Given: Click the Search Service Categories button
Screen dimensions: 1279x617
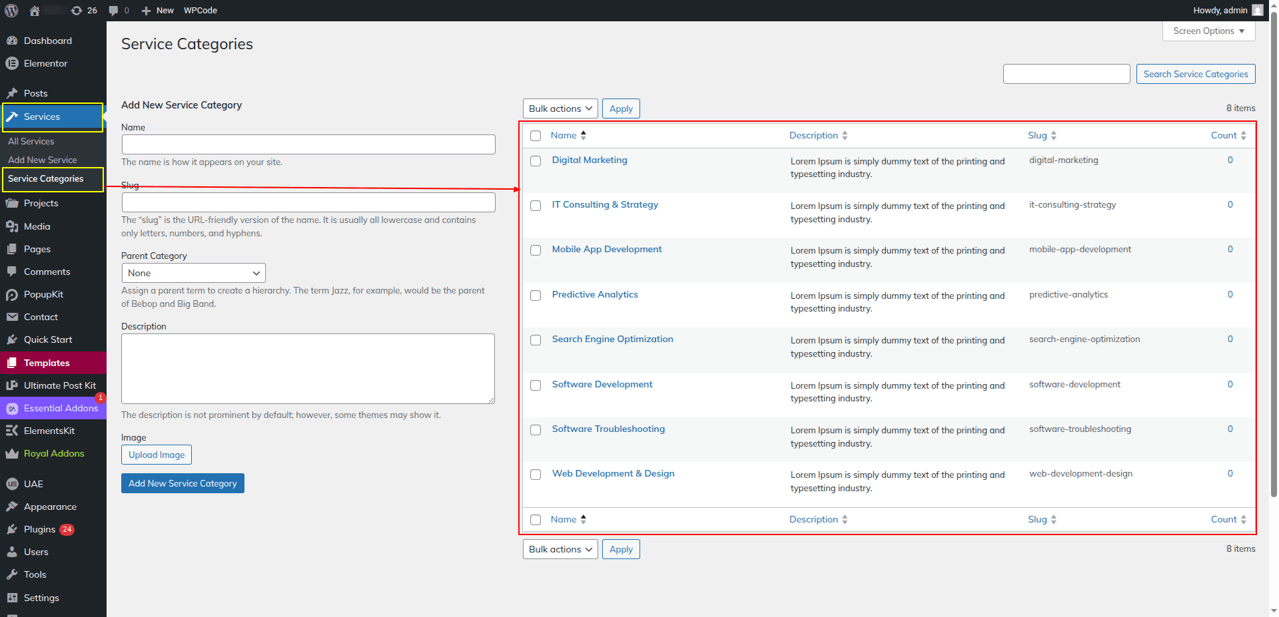Looking at the screenshot, I should click(x=1196, y=74).
